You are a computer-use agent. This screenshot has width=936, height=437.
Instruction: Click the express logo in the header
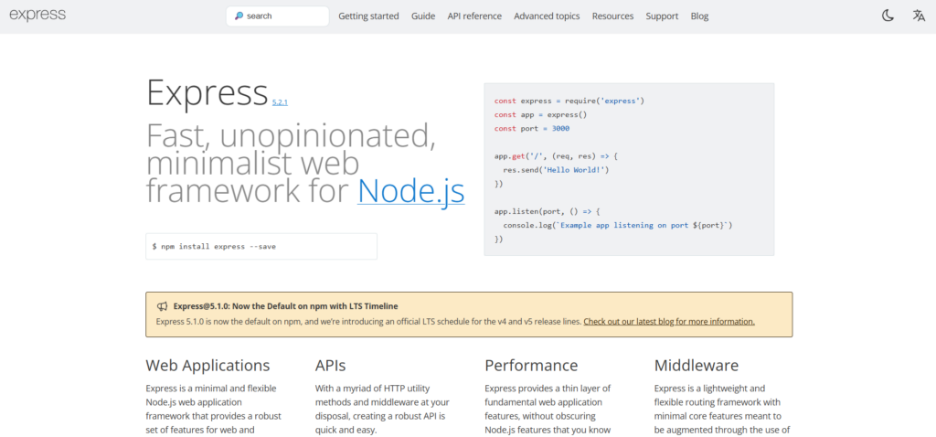tap(37, 16)
